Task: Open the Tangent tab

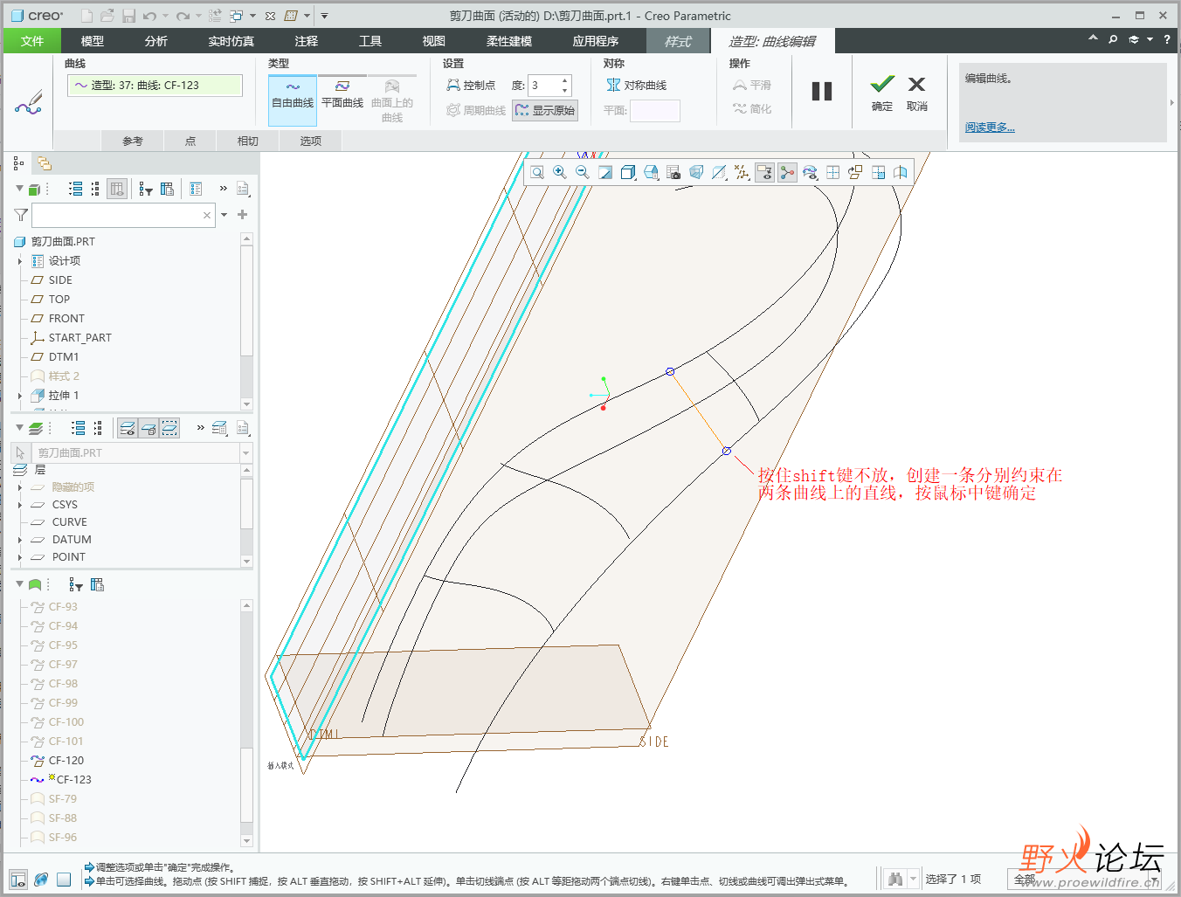Action: pyautogui.click(x=248, y=141)
